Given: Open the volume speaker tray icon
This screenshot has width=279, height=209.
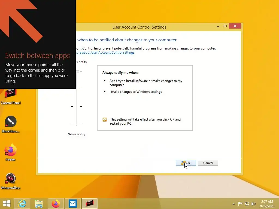Looking at the screenshot, I should (x=253, y=204).
